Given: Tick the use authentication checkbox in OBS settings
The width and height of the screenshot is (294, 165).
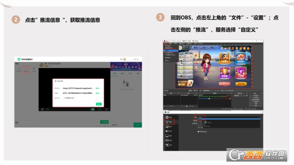Looking at the screenshot, I should [198, 132].
